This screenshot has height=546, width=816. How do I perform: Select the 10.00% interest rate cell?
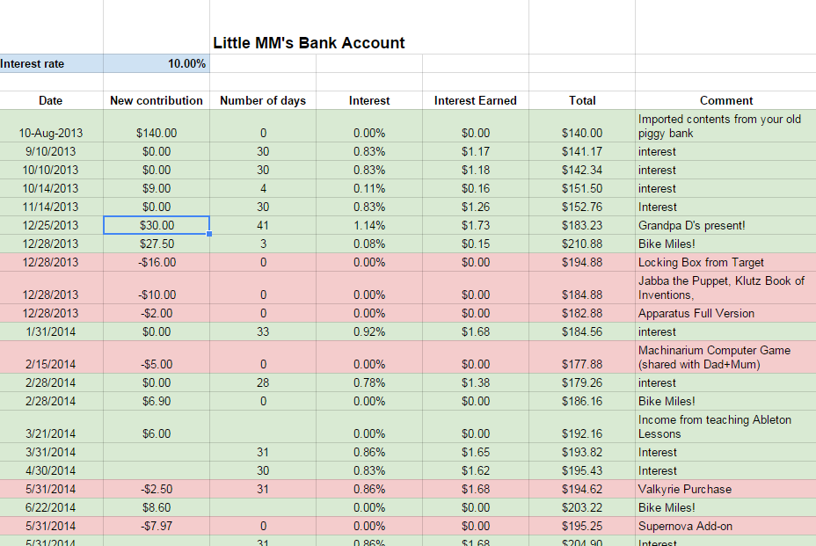pyautogui.click(x=157, y=64)
